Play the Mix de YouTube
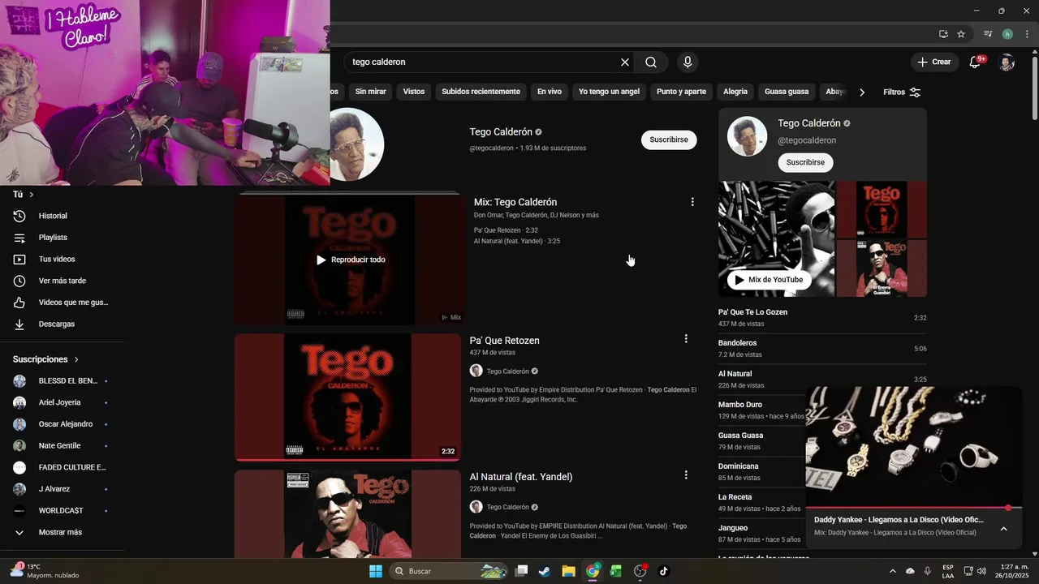The image size is (1039, 584). click(x=769, y=280)
